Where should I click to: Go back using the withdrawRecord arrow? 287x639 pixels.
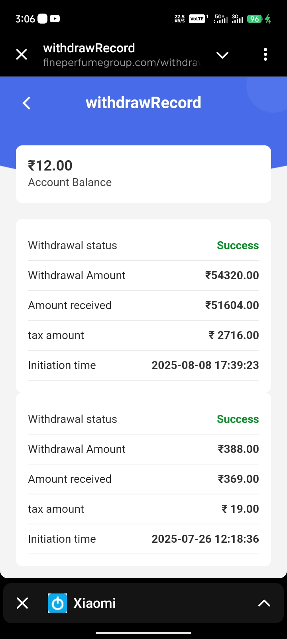[26, 103]
